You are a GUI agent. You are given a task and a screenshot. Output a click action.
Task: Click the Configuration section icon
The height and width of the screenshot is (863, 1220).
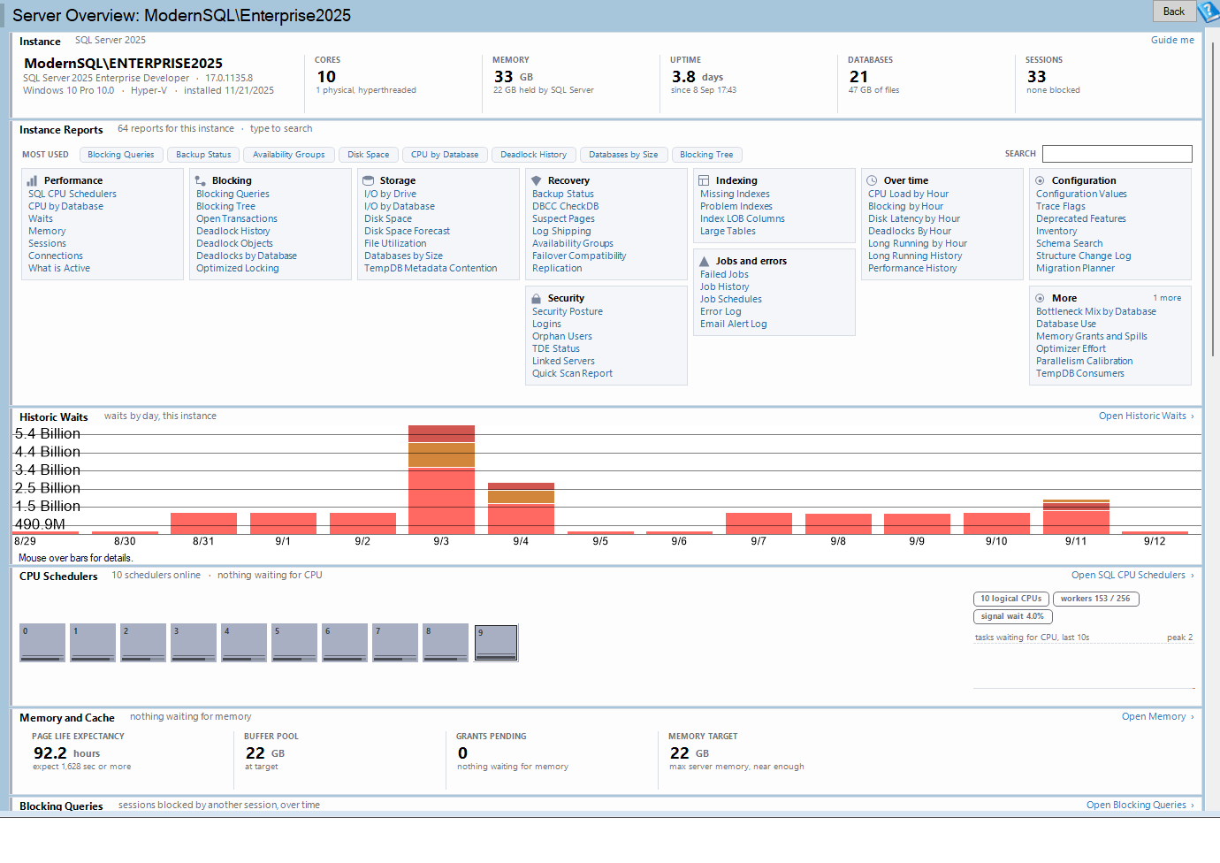coord(1040,180)
